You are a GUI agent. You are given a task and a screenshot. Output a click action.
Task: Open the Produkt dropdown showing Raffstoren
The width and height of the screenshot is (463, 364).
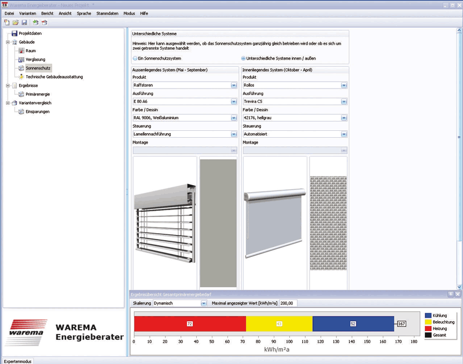point(234,85)
